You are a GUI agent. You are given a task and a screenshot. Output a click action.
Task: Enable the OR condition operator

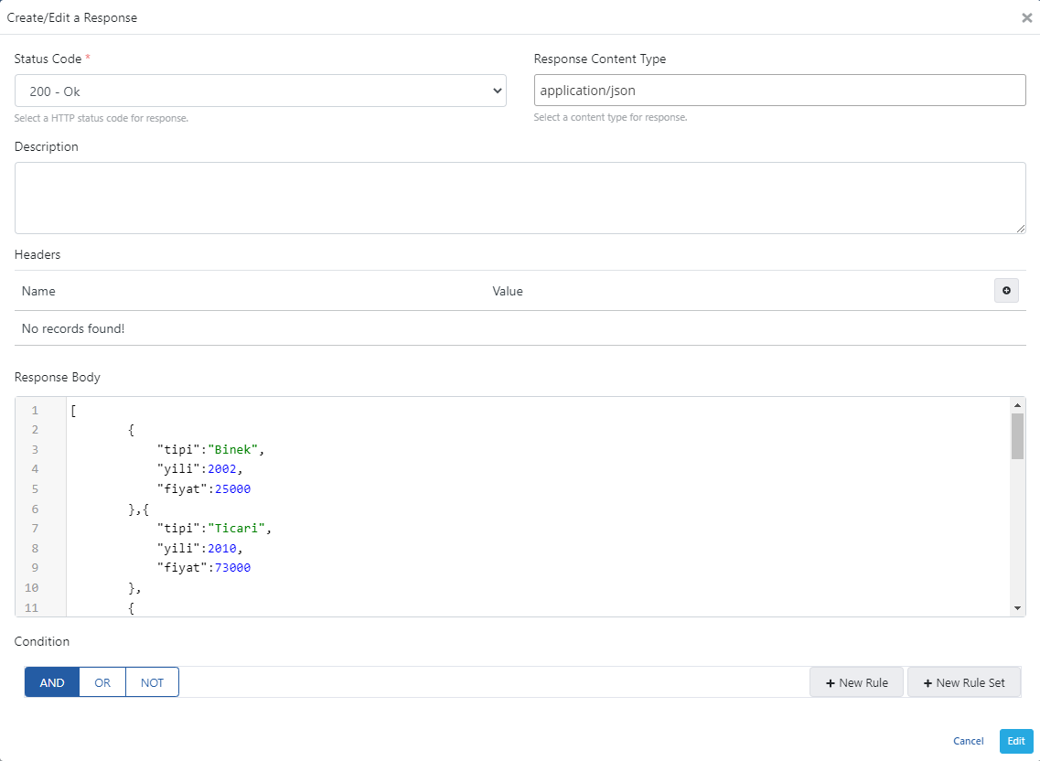[x=102, y=681]
